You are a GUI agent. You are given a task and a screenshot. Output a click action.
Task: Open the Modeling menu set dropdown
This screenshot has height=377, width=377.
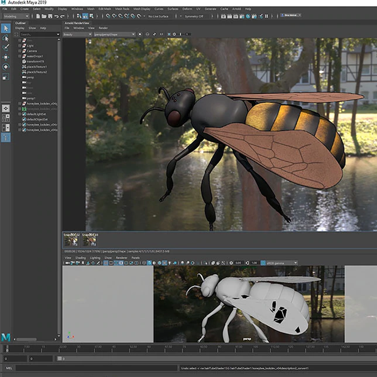(x=15, y=16)
